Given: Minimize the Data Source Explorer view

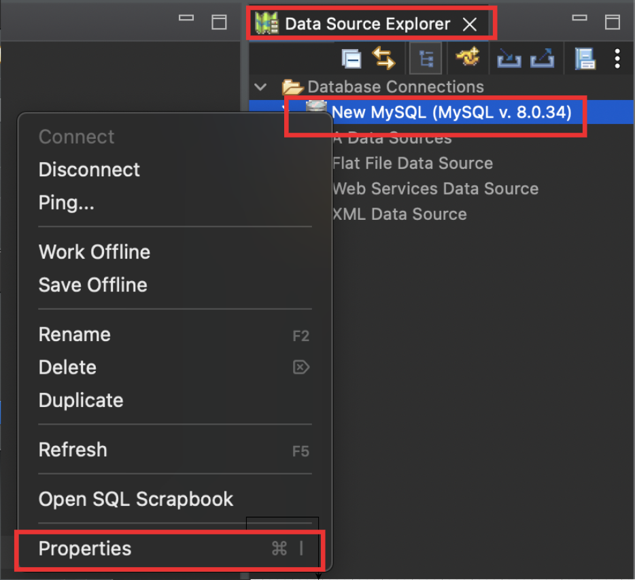Looking at the screenshot, I should (579, 18).
